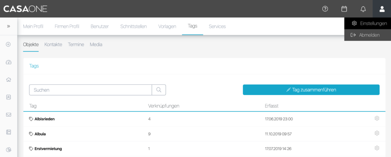Select the Kontakte sub-tab
The width and height of the screenshot is (391, 157).
(x=53, y=44)
